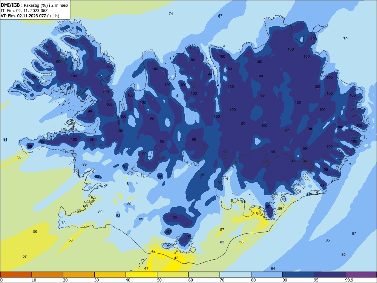The width and height of the screenshot is (377, 283).
Task: Pick the pale yellow 50–60 legend swatch
Action: click(173, 275)
